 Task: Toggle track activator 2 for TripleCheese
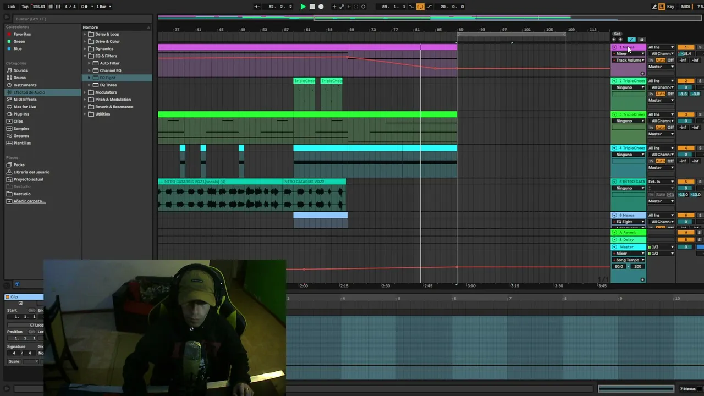click(686, 81)
